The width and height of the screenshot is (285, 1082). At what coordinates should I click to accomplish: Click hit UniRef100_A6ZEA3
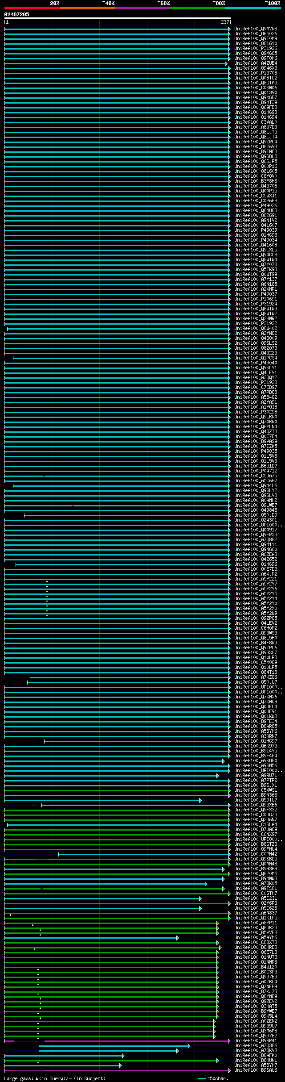256,554
